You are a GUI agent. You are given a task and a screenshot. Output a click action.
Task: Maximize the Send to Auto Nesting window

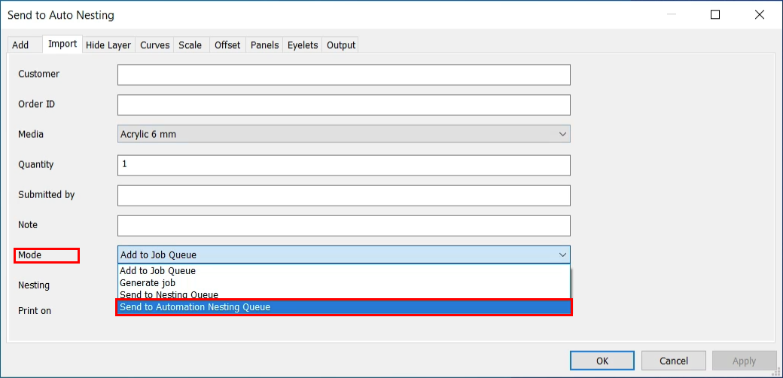coord(715,15)
